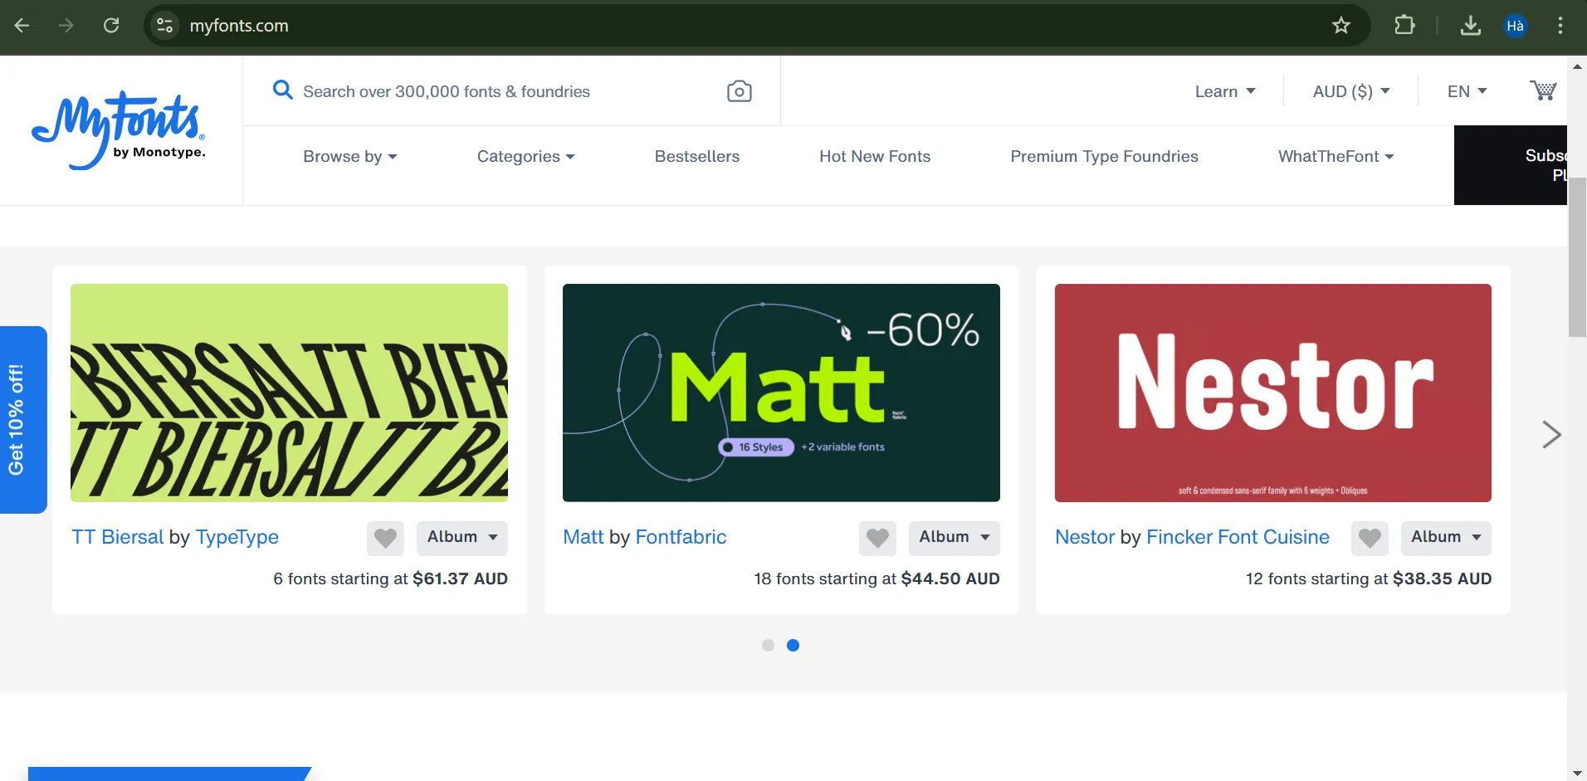The image size is (1587, 781).
Task: Open the Matt font link
Action: (584, 537)
